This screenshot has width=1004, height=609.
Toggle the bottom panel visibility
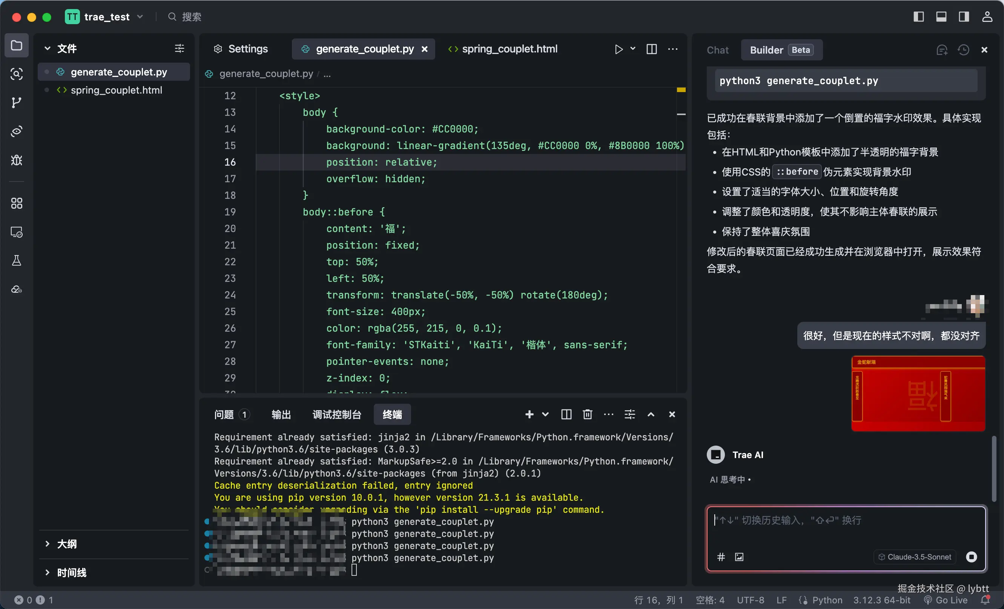(941, 17)
